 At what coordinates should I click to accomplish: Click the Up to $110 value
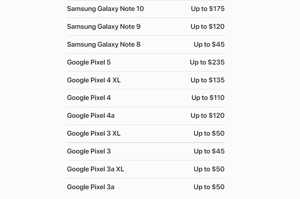[208, 98]
